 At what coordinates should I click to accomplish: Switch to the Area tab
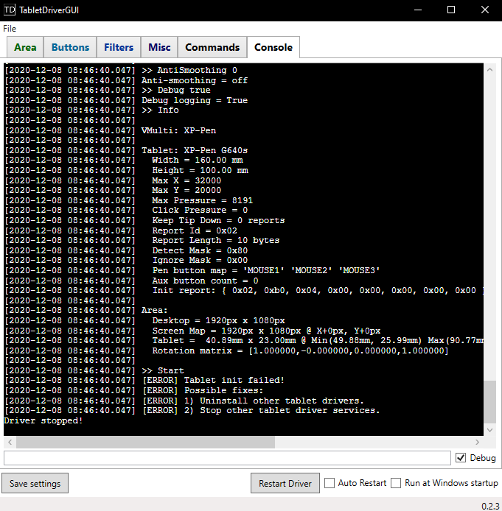pyautogui.click(x=25, y=47)
